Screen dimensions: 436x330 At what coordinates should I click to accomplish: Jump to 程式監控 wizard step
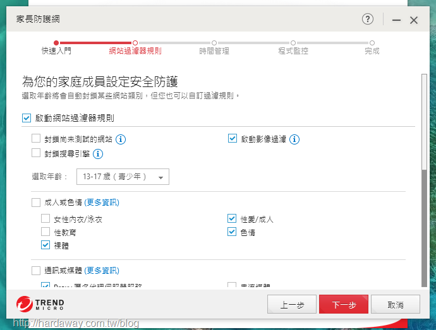293,47
